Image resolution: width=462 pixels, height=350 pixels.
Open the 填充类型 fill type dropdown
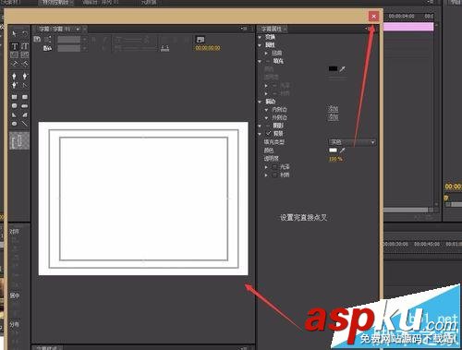[x=352, y=142]
